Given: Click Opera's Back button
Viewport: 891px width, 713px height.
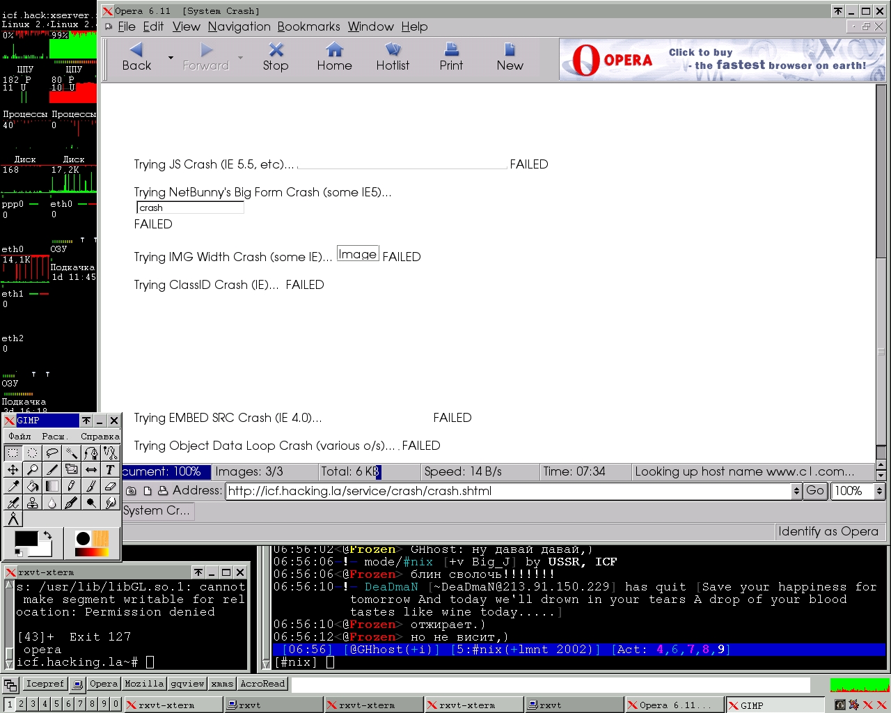Looking at the screenshot, I should point(136,58).
